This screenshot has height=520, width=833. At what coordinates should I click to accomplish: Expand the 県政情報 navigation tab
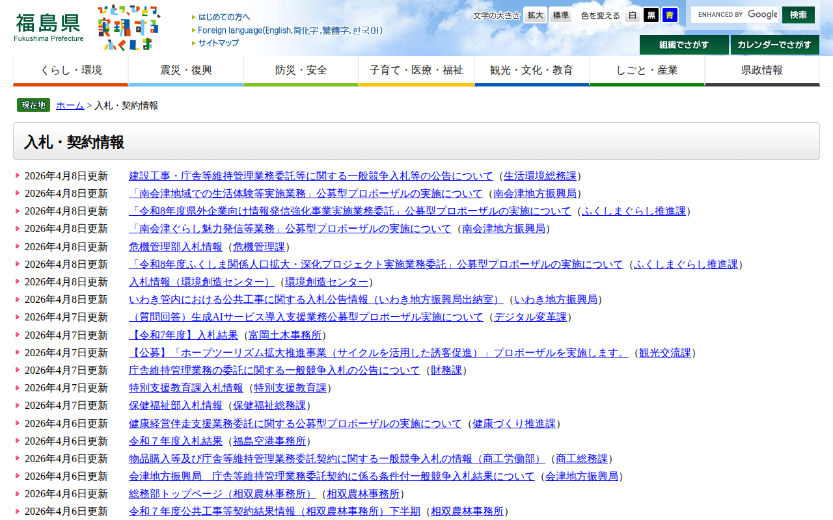(762, 70)
